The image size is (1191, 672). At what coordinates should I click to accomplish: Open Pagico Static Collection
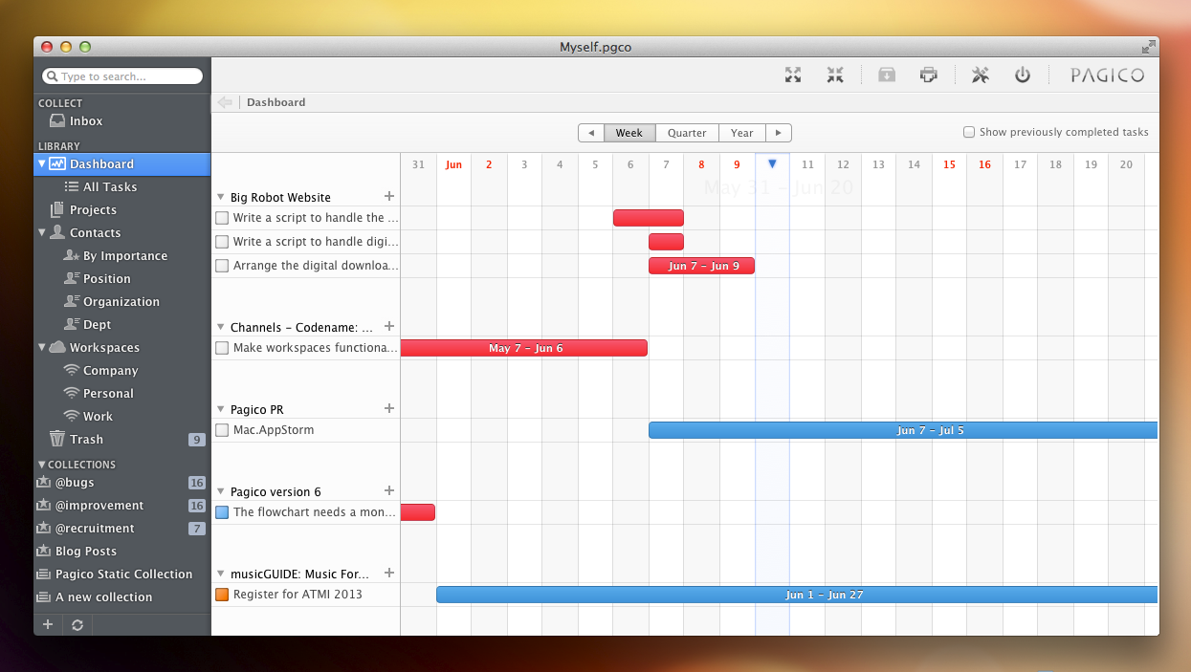click(121, 574)
